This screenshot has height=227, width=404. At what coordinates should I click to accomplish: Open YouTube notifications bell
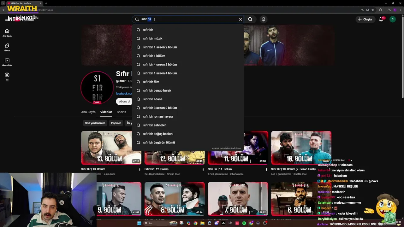click(x=381, y=19)
